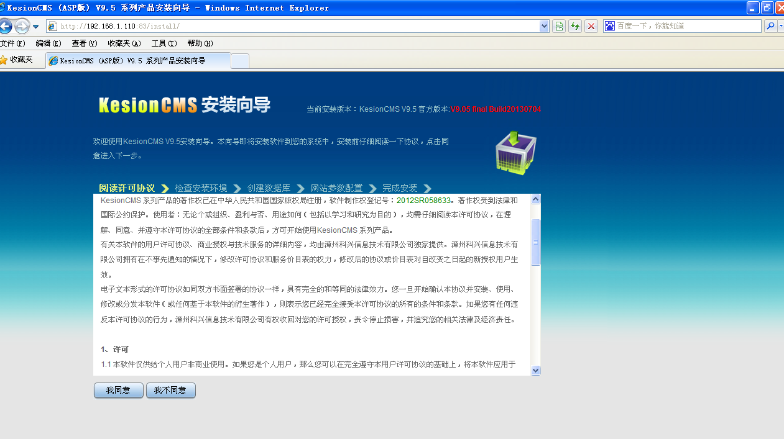This screenshot has width=784, height=439.
Task: Expand the search provider dropdown arrow
Action: point(781,25)
